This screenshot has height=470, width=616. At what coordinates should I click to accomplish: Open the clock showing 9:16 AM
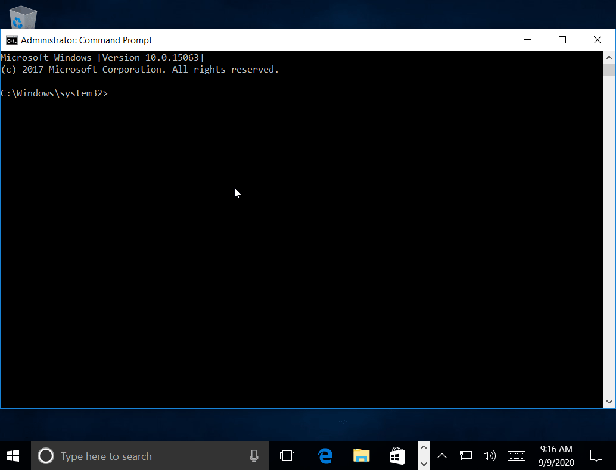[556, 456]
